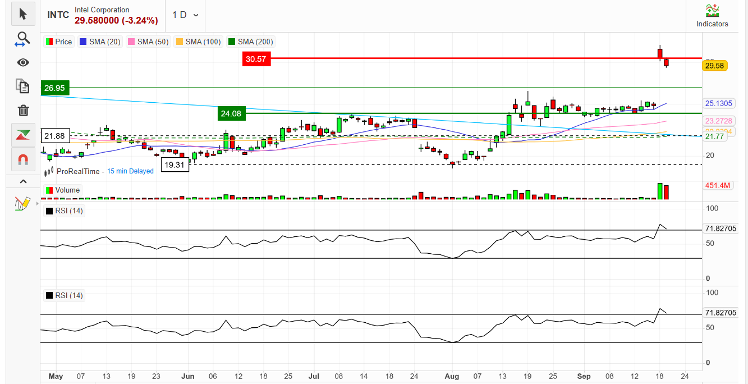Select the cursor pointer tool
748x384 pixels.
[23, 13]
